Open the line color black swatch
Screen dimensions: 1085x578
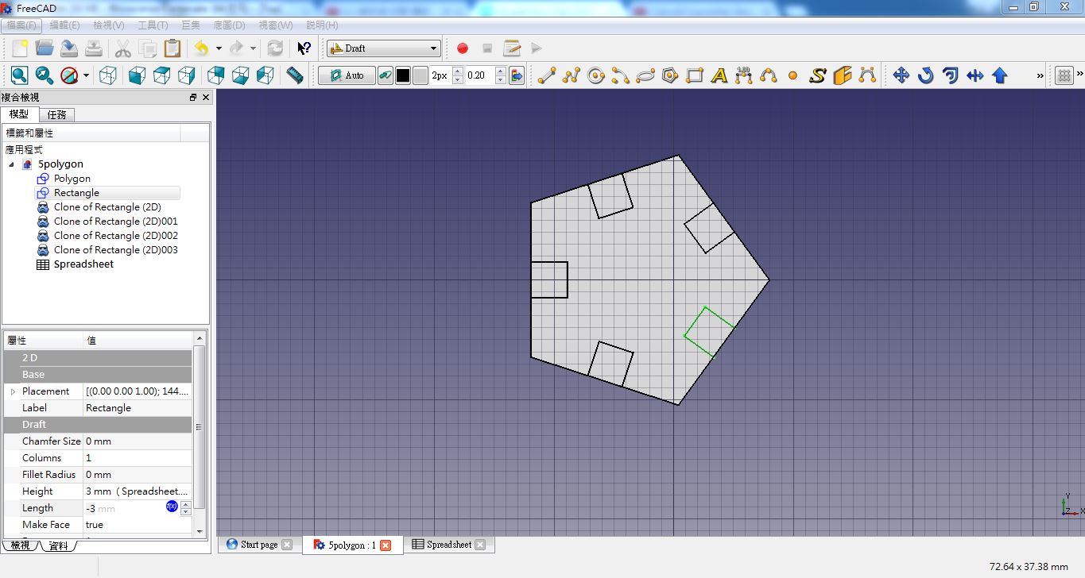click(x=403, y=75)
